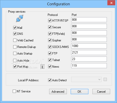117x103 pixels.
Task: Click small square button beside IP dropdown
Action: click(105, 79)
